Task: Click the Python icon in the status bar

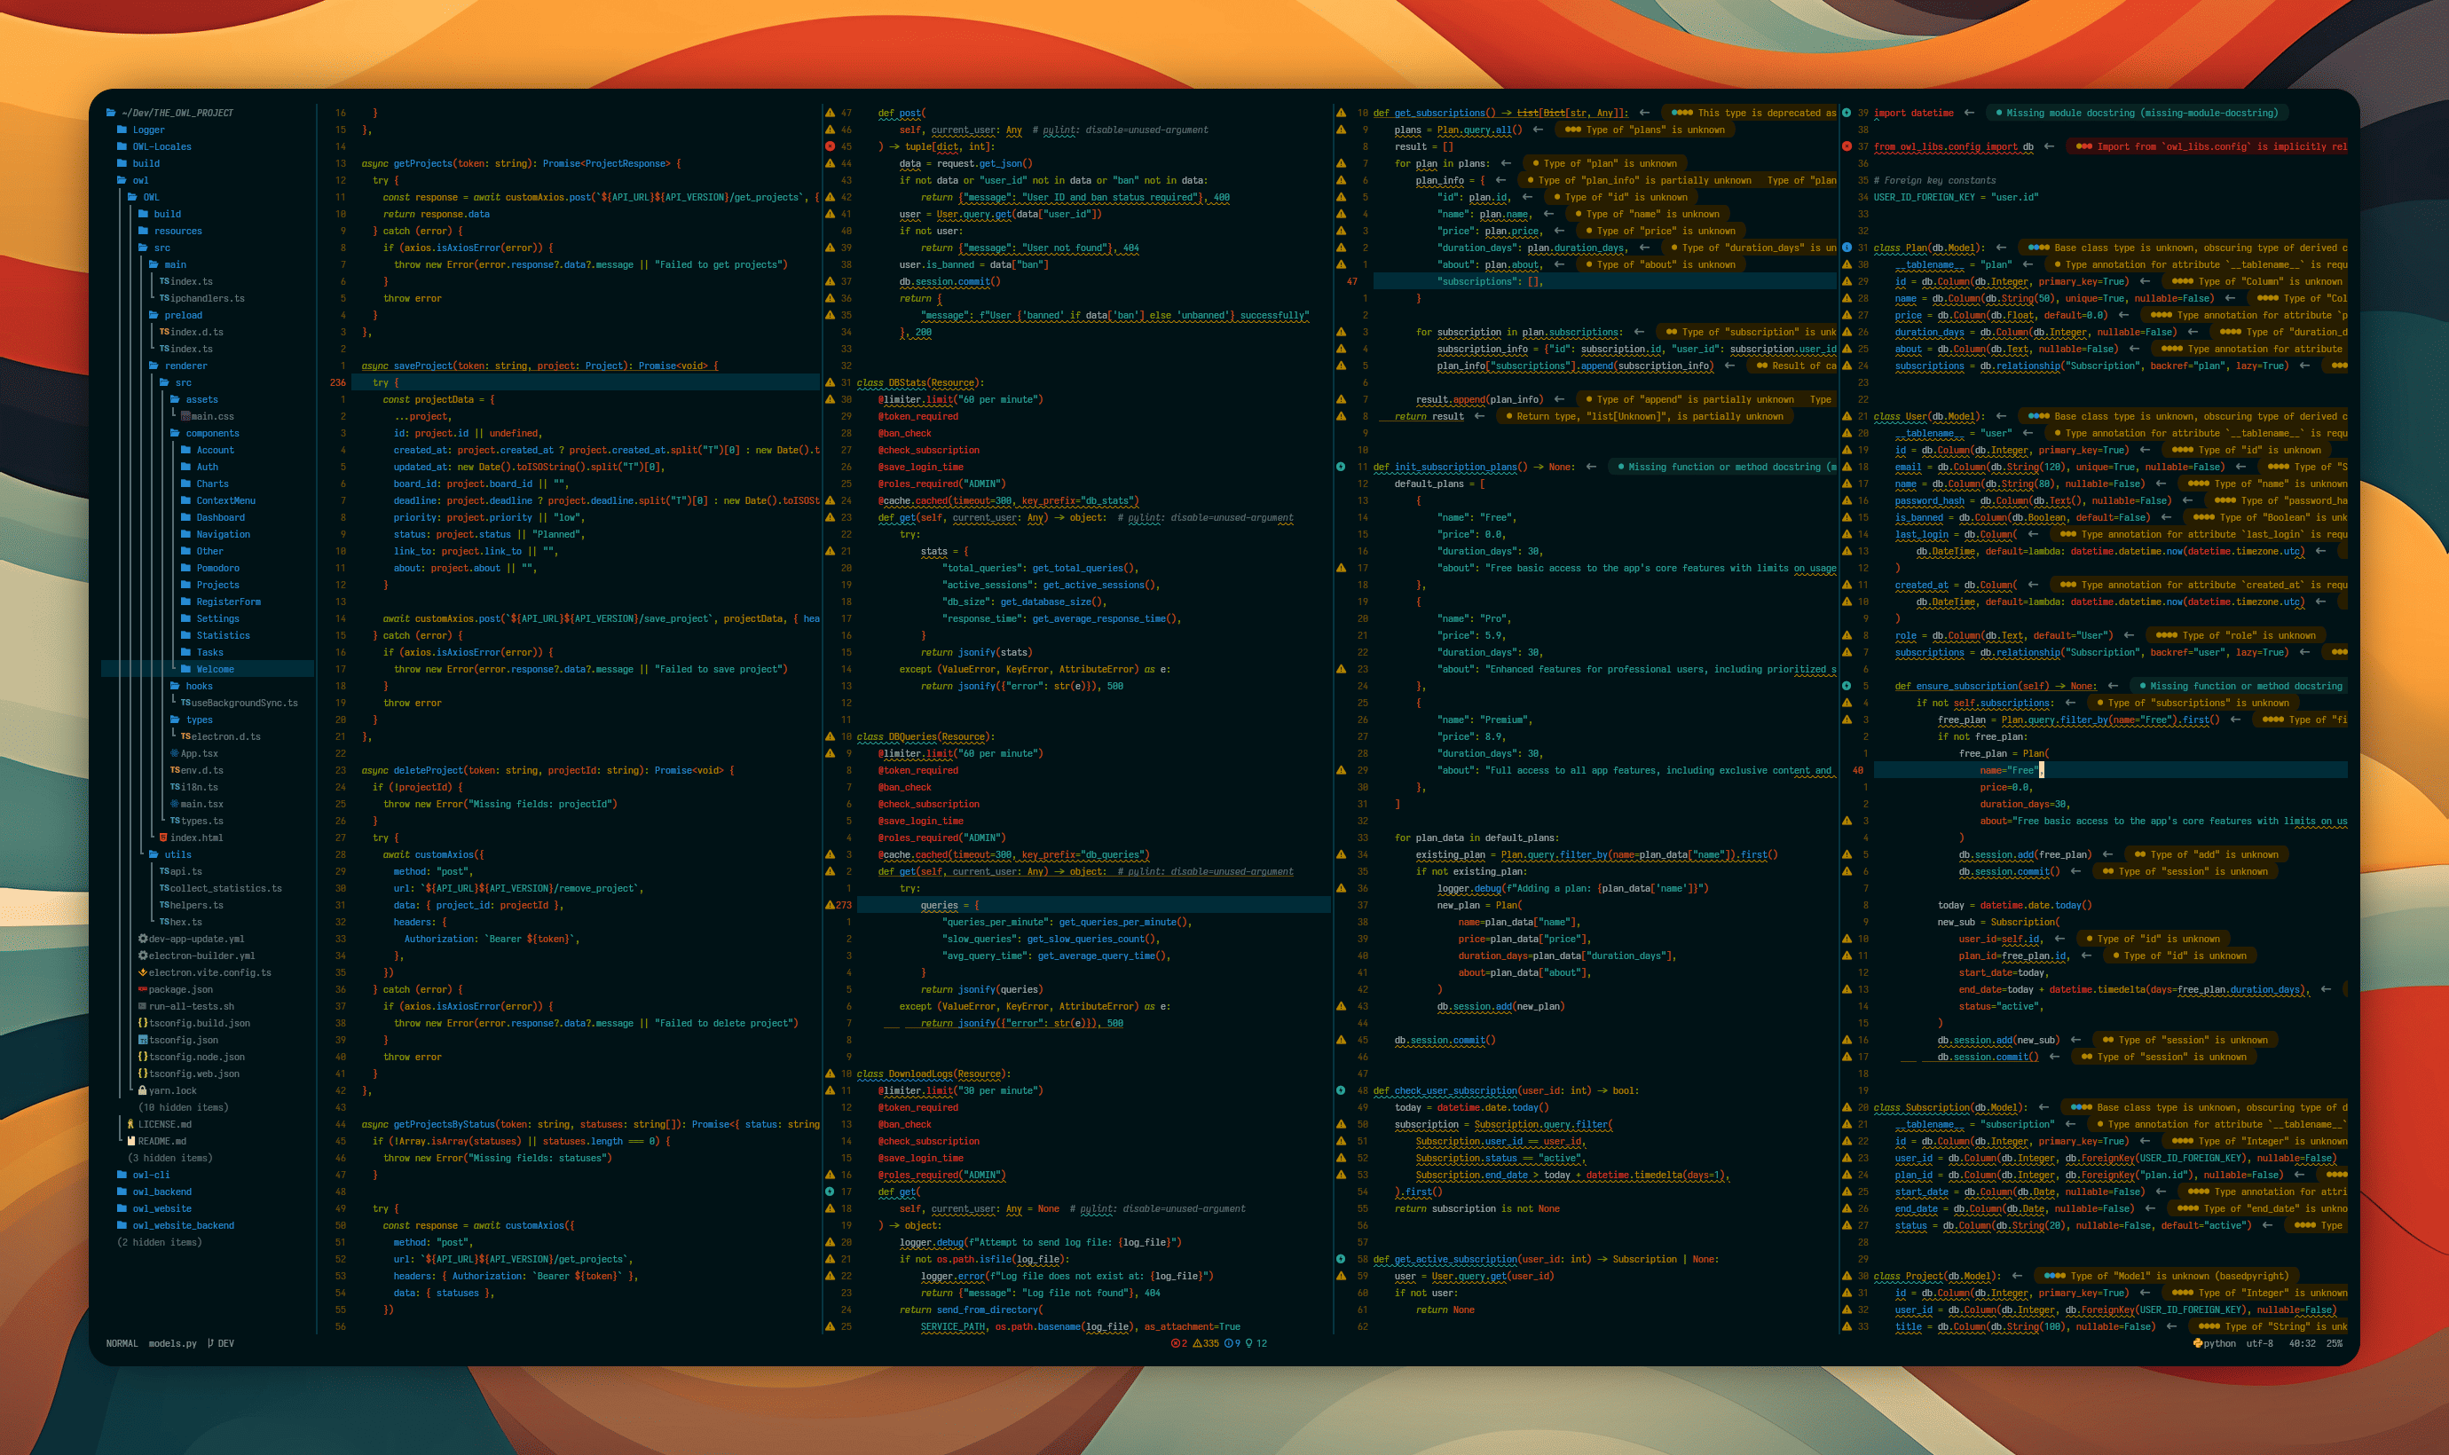Action: click(x=2197, y=1343)
